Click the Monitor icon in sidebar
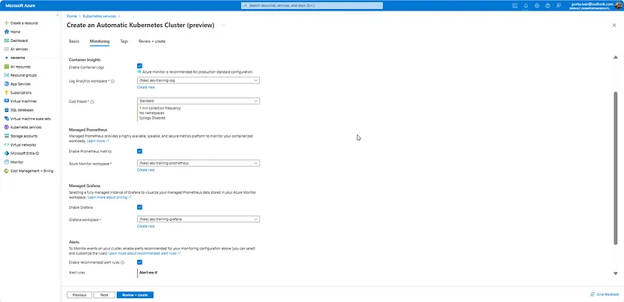Image resolution: width=624 pixels, height=302 pixels. point(6,162)
